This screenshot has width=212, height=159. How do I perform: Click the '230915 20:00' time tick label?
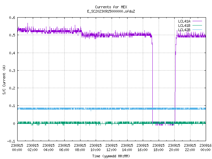pos(174,148)
